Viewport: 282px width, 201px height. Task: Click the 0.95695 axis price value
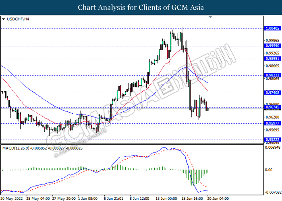coord(272,130)
